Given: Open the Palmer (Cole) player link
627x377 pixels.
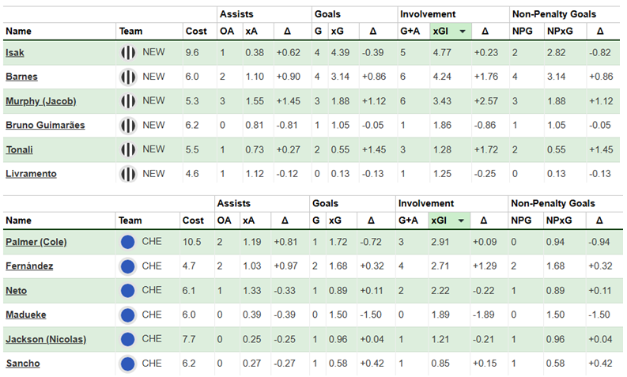Looking at the screenshot, I should coord(37,242).
